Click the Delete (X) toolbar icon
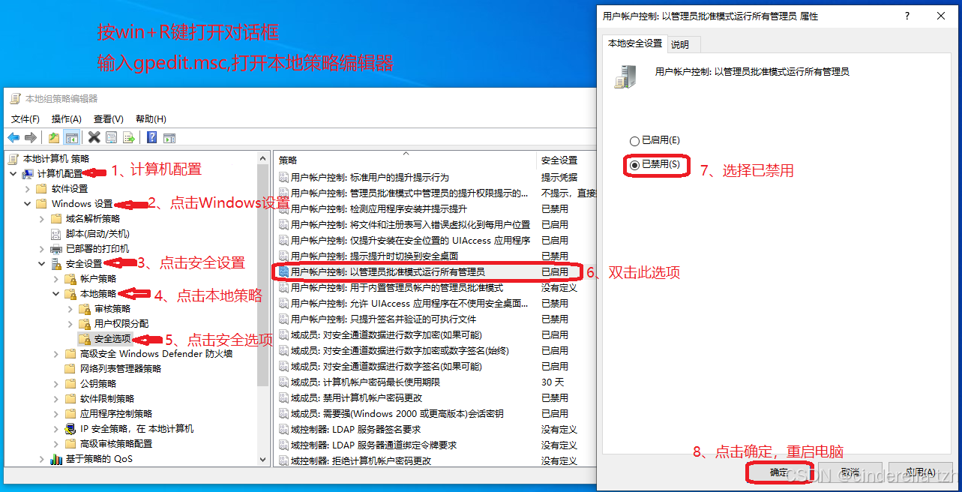The height and width of the screenshot is (492, 962). tap(94, 137)
